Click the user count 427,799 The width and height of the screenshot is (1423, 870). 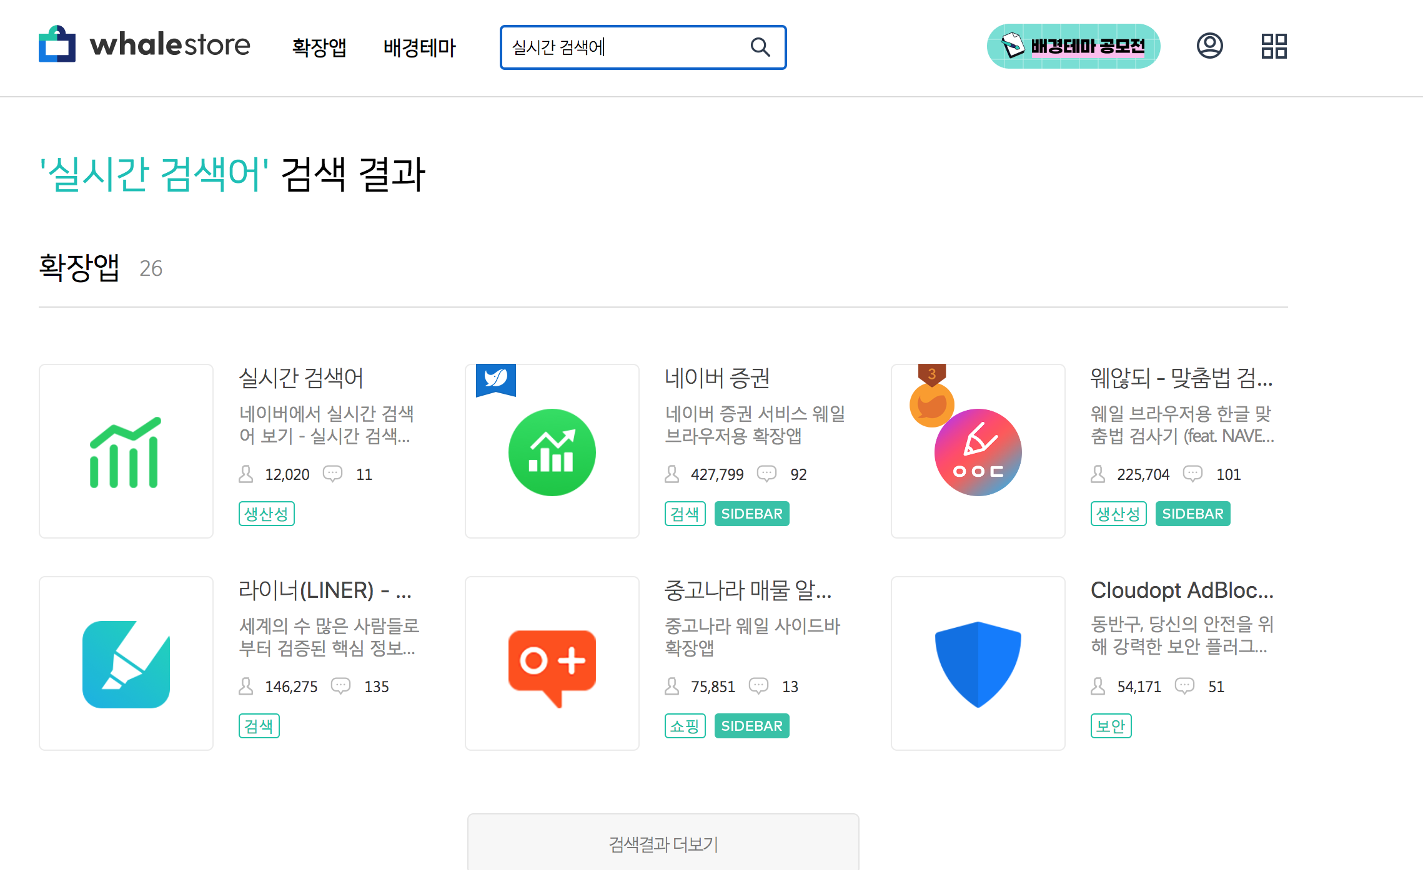[717, 474]
